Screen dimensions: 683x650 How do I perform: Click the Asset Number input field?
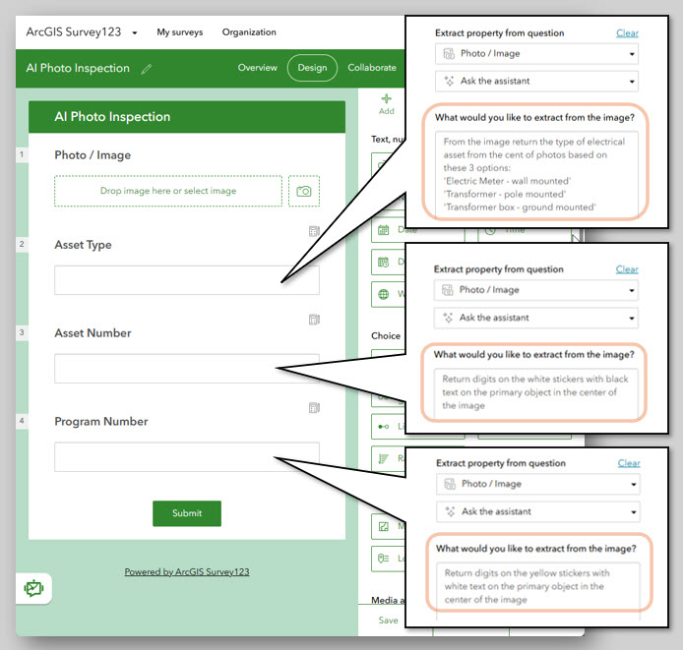coord(187,369)
